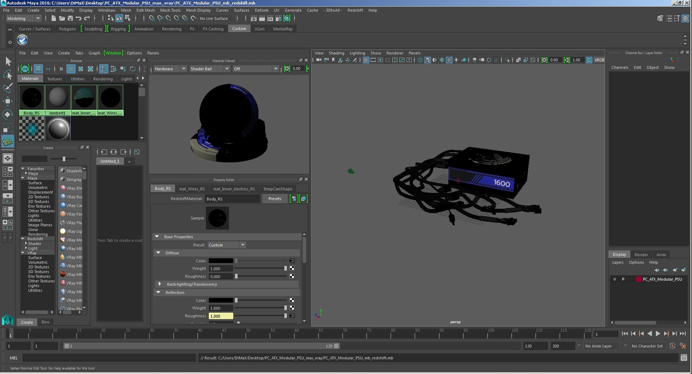Select the mat_Wires_RS property tab

click(x=192, y=189)
